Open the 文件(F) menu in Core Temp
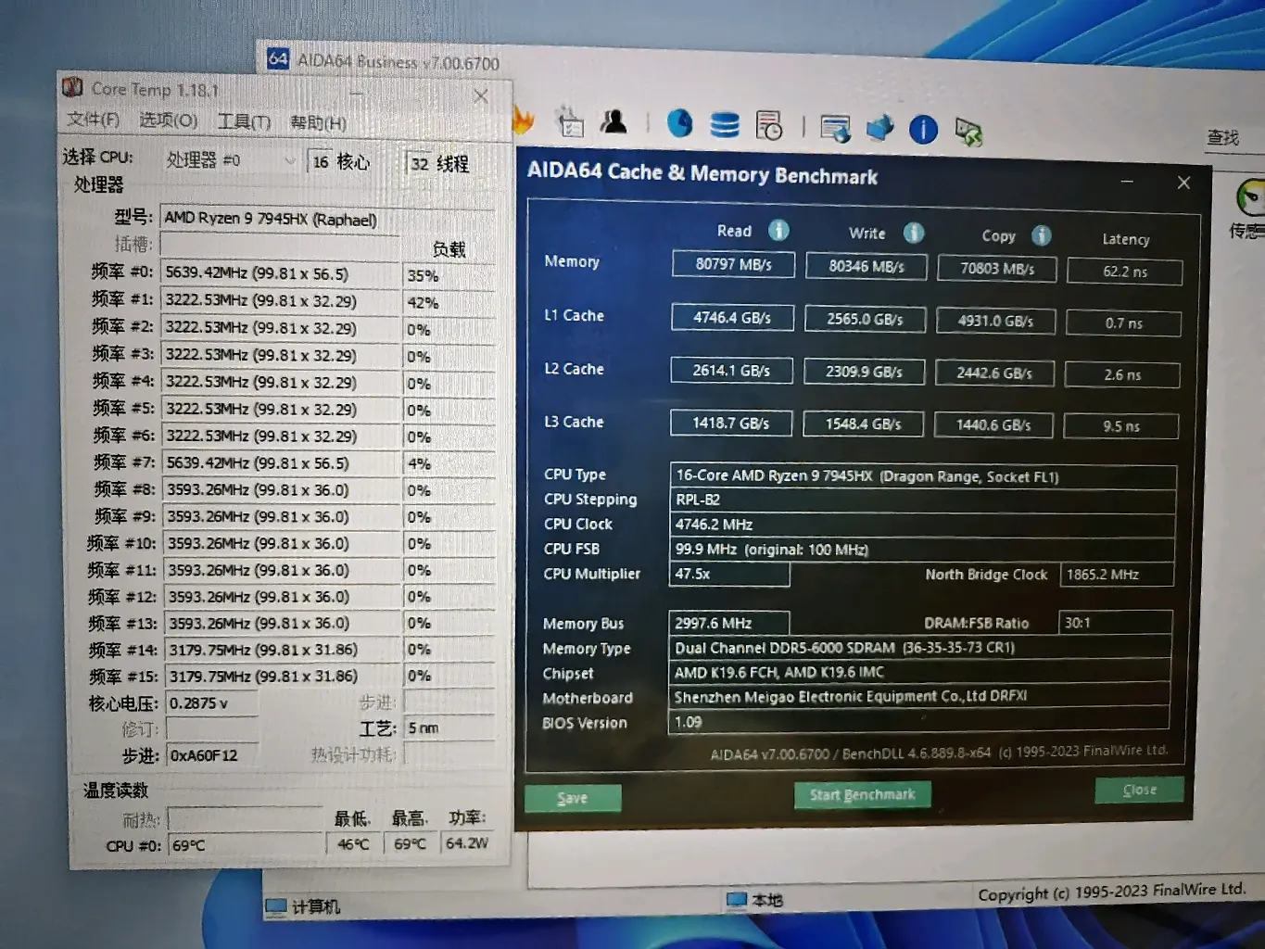Screen dimensions: 1265x949 point(94,120)
